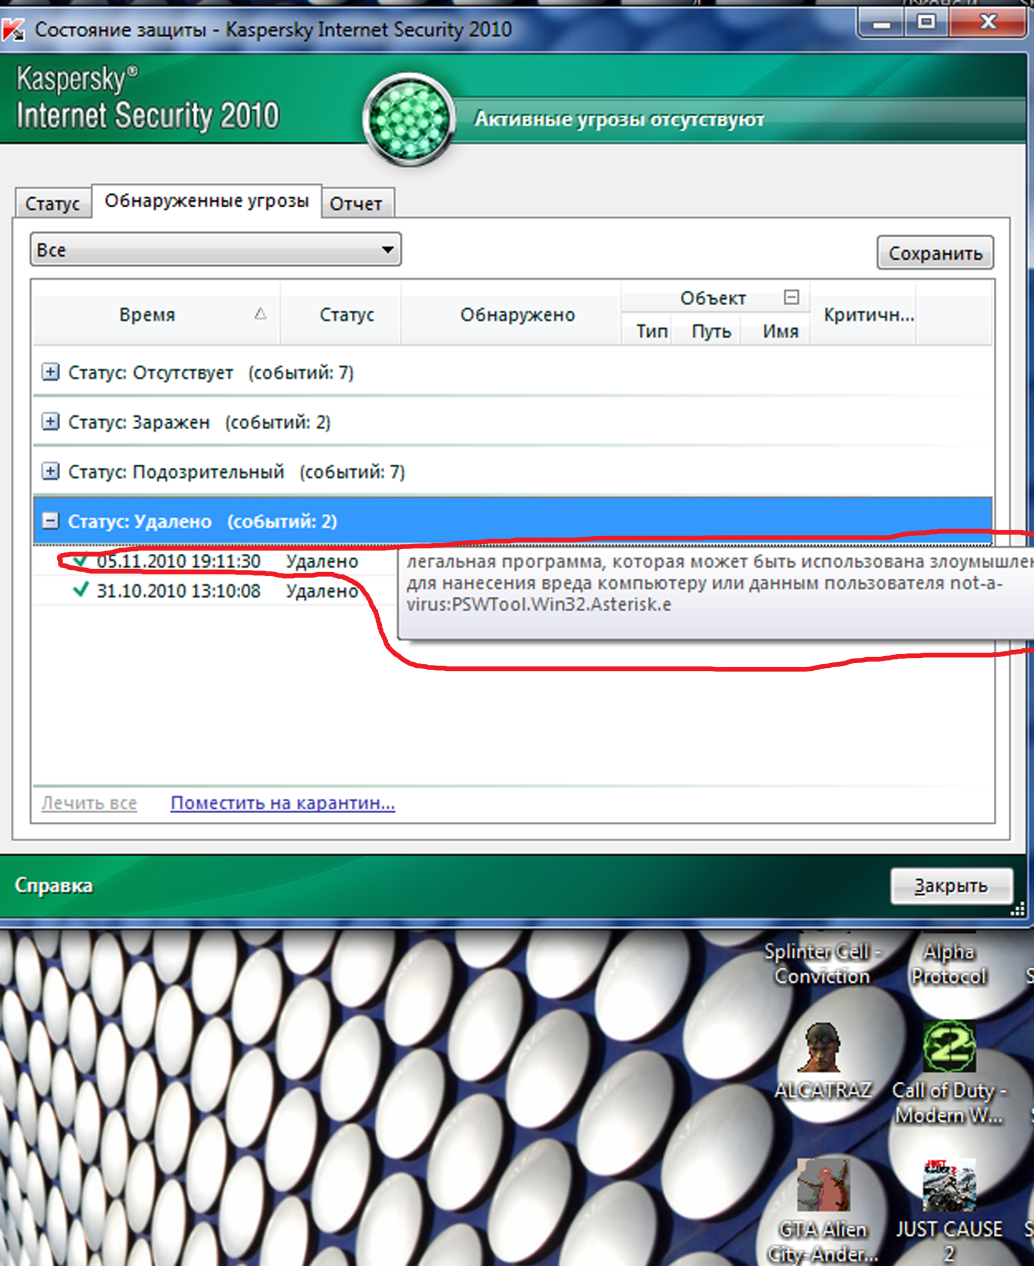Click the Имя column header

coord(775,331)
